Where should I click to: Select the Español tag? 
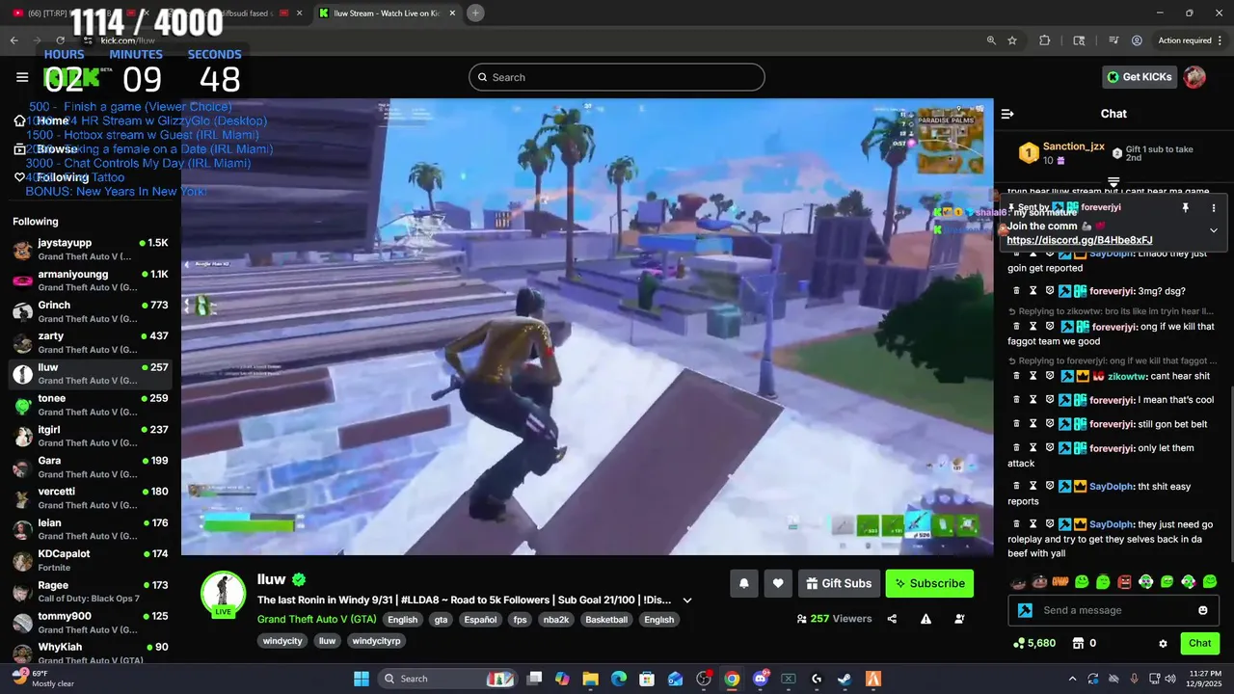coord(479,620)
